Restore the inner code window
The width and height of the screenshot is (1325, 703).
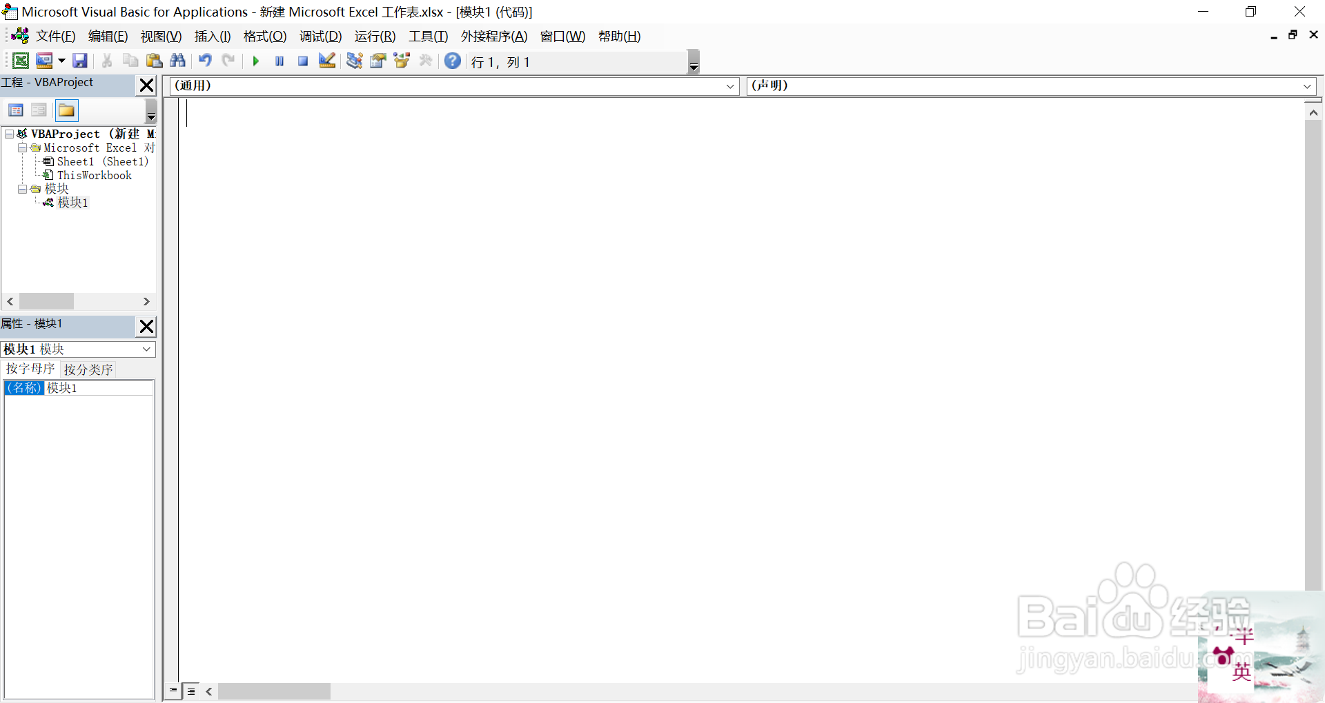[1293, 35]
